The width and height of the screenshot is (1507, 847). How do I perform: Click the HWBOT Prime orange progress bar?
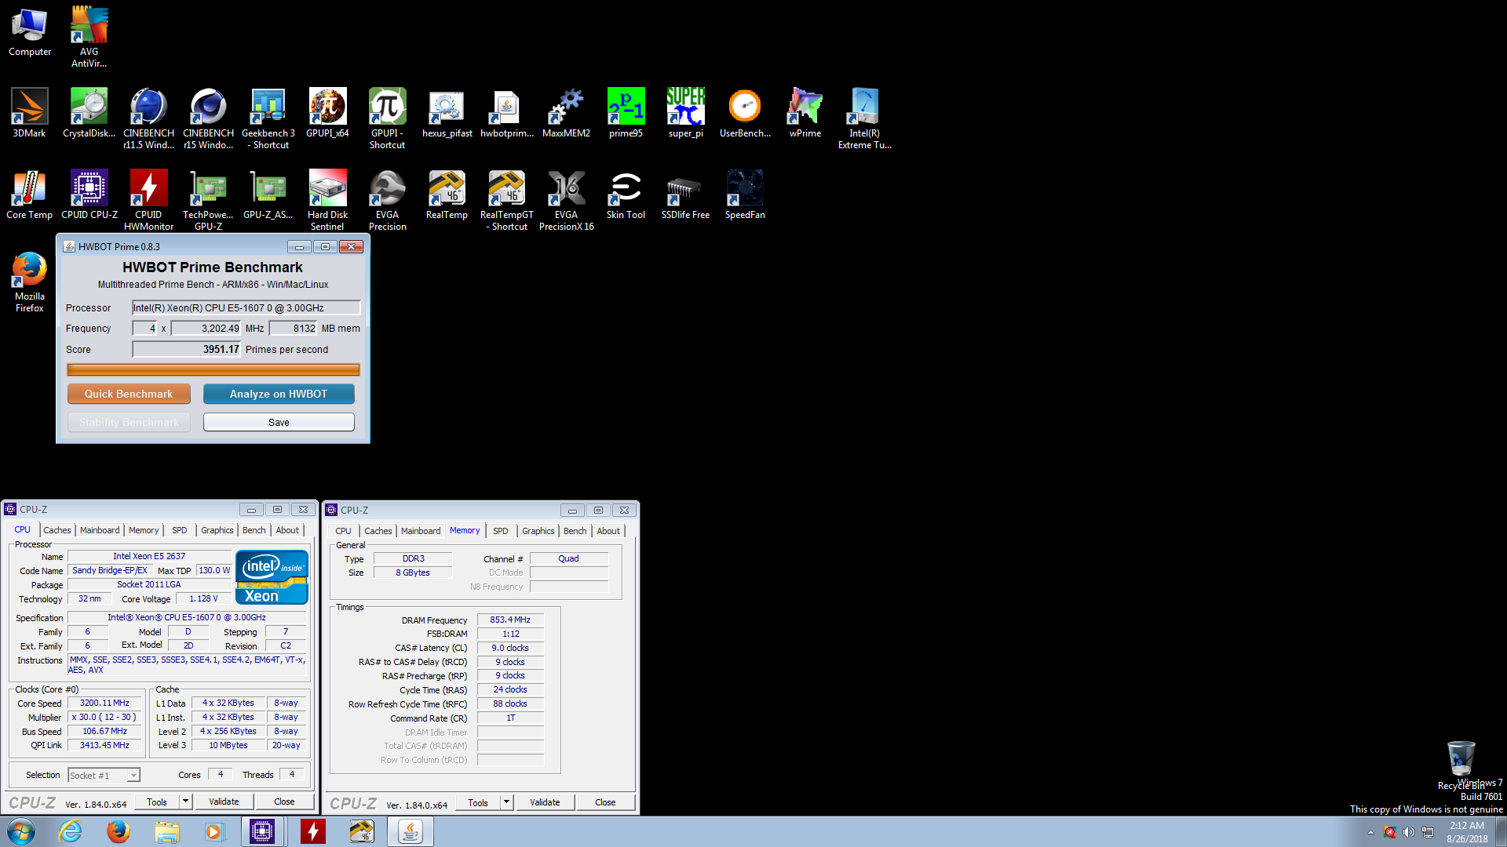[213, 369]
